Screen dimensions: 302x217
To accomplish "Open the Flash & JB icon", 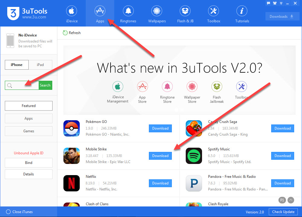I will pos(185,11).
